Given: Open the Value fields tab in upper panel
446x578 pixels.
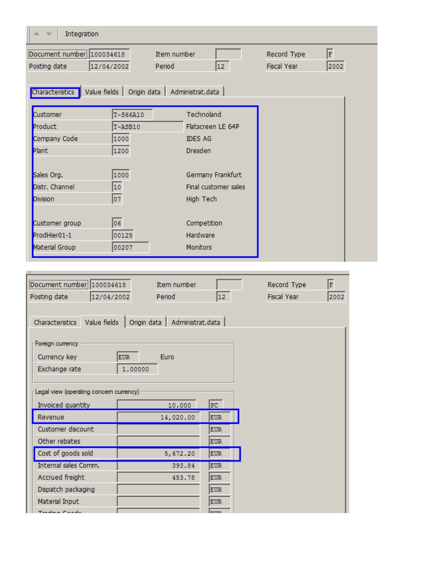Looking at the screenshot, I should (102, 92).
